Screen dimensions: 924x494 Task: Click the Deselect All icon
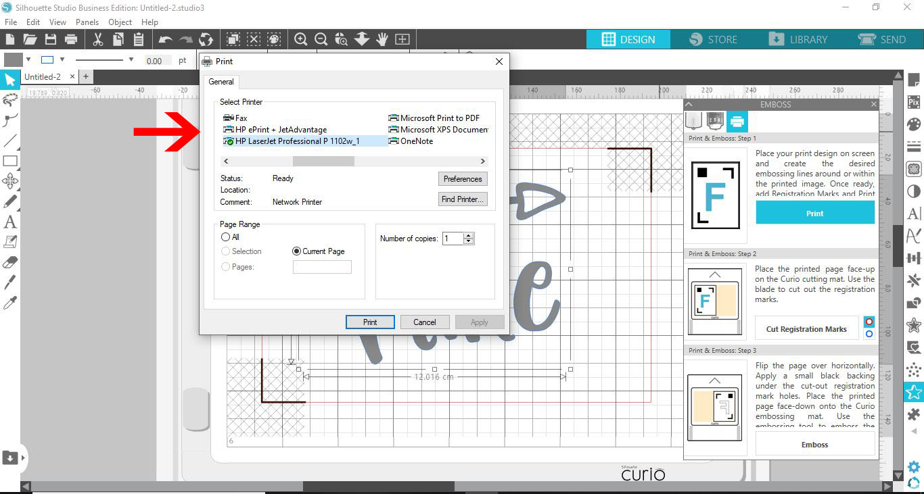pos(254,39)
